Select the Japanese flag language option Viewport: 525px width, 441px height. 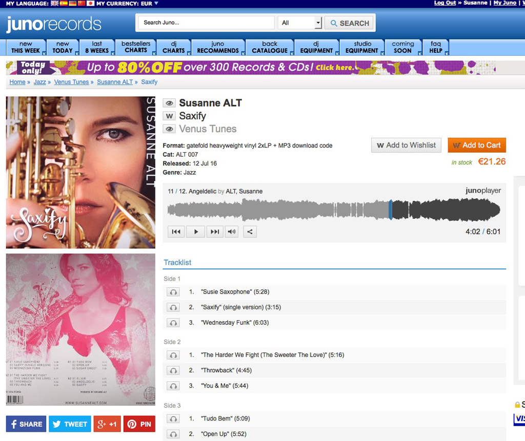point(90,4)
